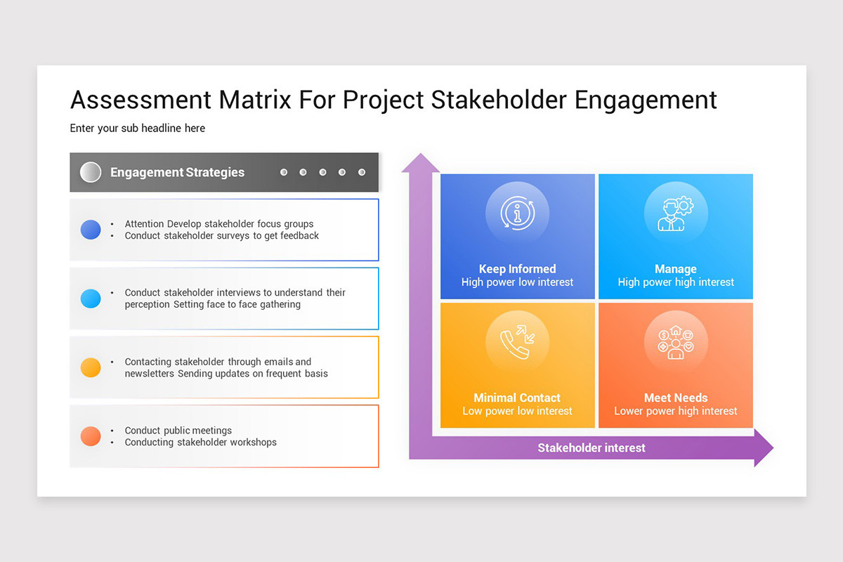This screenshot has height=562, width=843.
Task: Click the Stakeholder interest arrow label
Action: [591, 447]
